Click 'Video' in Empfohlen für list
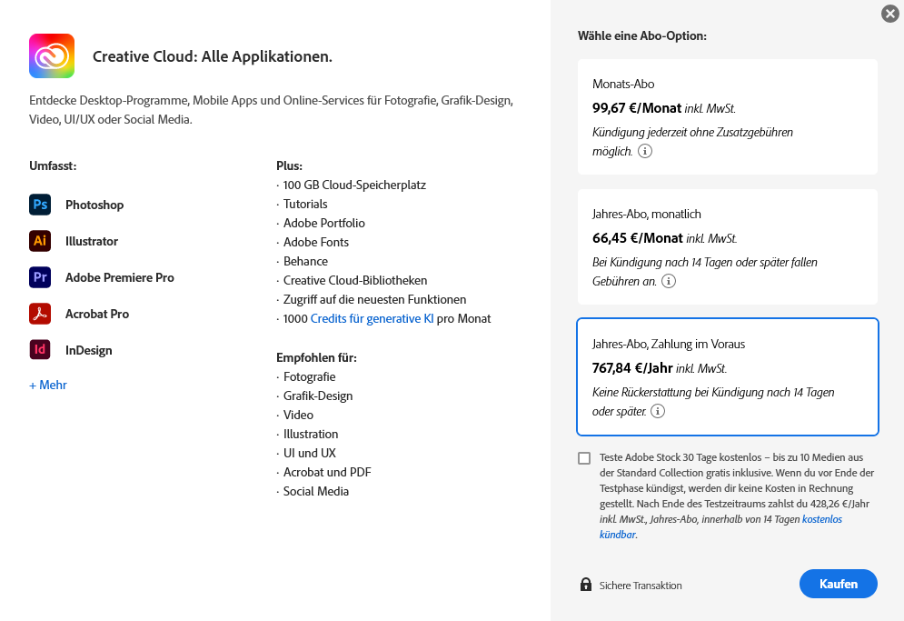Viewport: 904px width, 621px height. point(298,415)
